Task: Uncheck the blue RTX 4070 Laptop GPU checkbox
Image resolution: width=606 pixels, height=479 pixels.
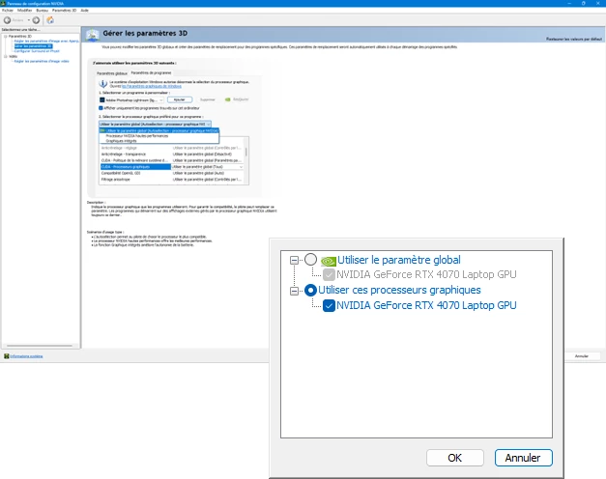Action: (x=329, y=305)
